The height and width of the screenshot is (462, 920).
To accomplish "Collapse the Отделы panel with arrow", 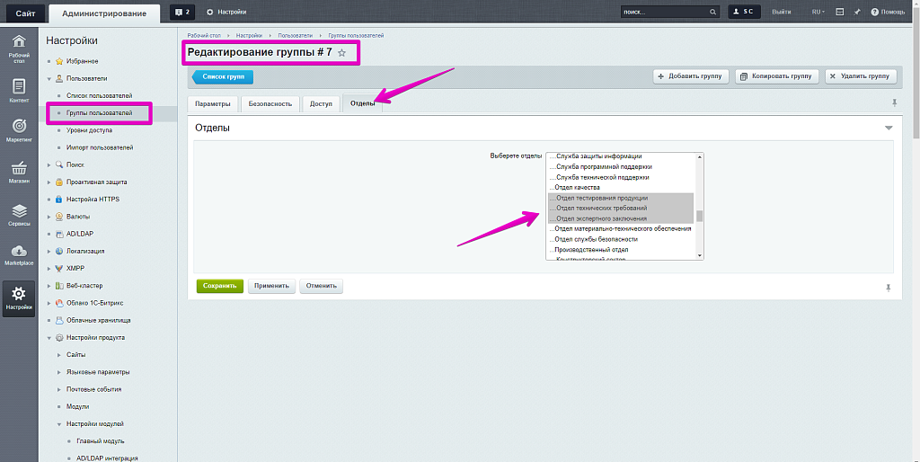I will [x=888, y=129].
